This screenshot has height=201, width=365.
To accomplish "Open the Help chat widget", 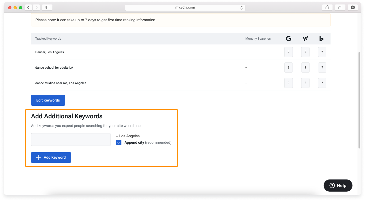I will tap(338, 185).
